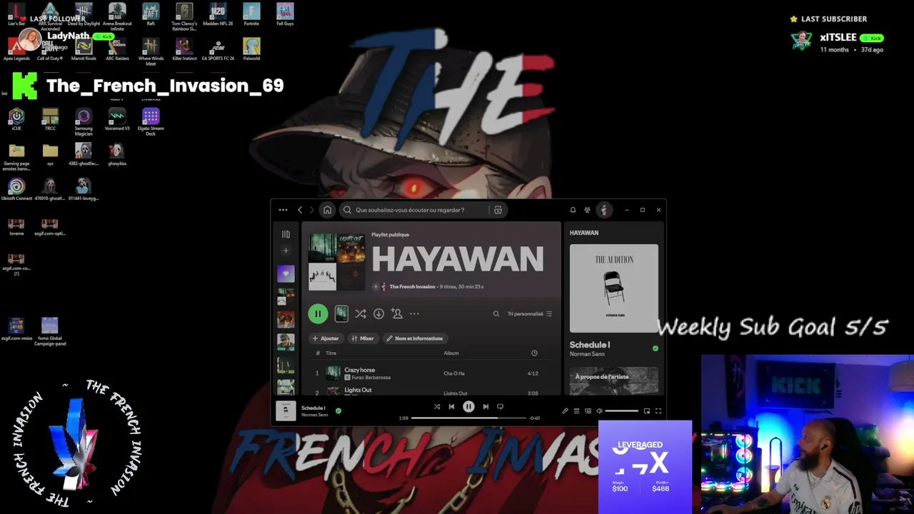Viewport: 914px width, 514px height.
Task: Toggle shuffle in the player bar
Action: click(437, 406)
